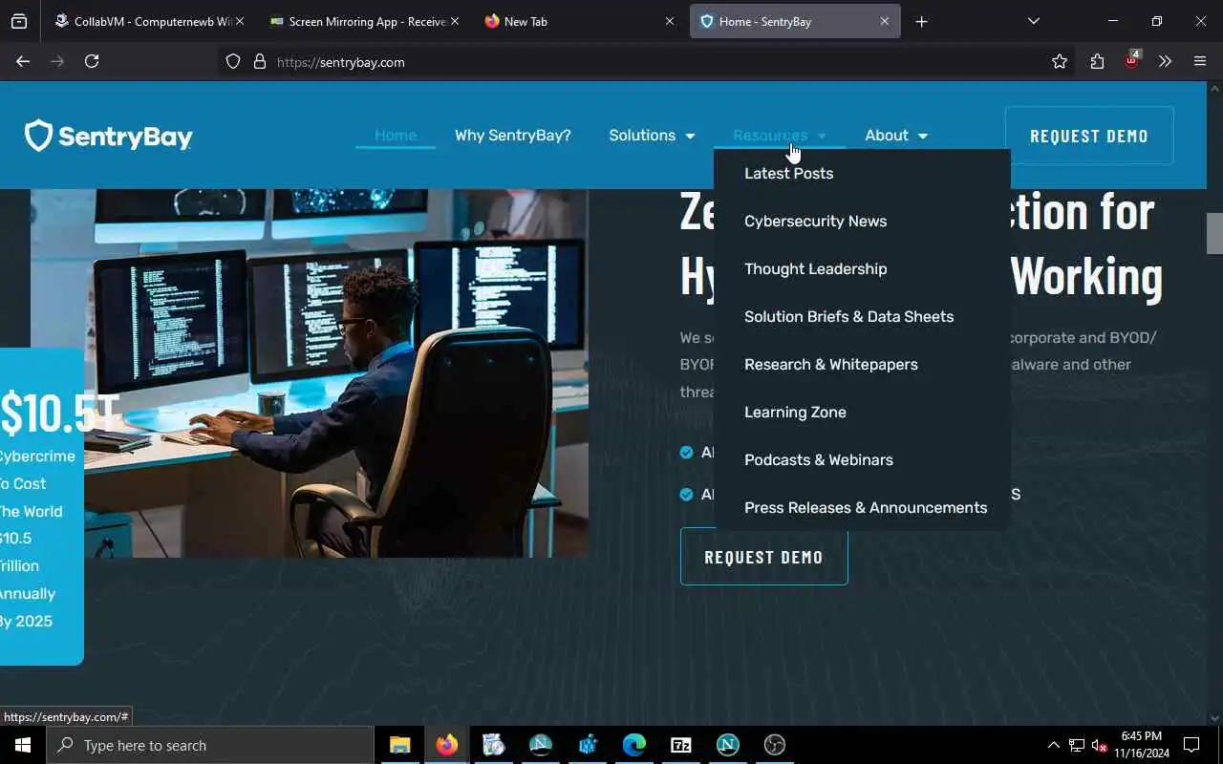Go to the Home nav link
This screenshot has height=764, width=1223.
tap(396, 136)
